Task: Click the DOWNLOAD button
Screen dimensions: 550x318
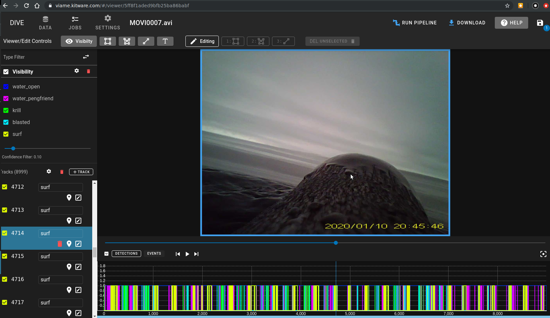Action: (x=467, y=23)
